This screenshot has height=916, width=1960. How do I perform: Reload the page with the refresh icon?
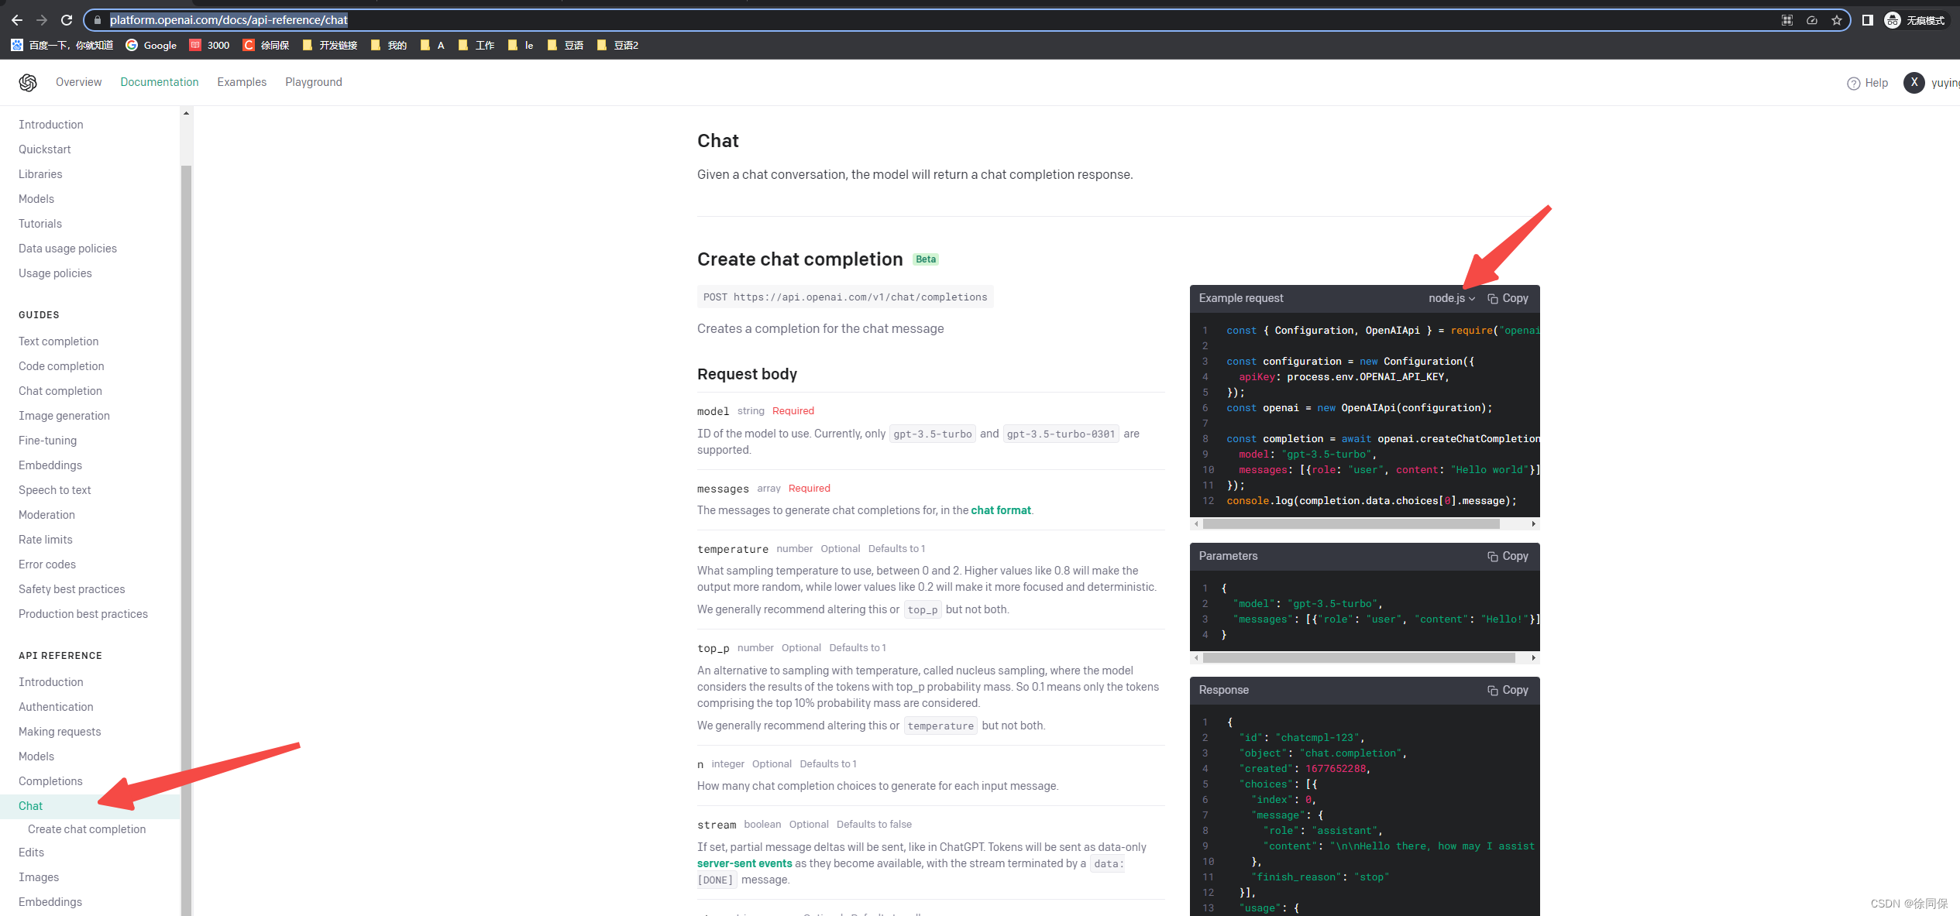click(67, 20)
